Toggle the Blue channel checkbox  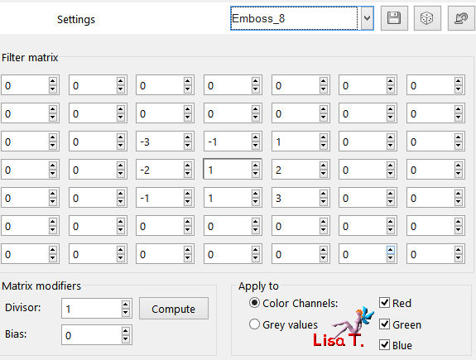pos(385,345)
